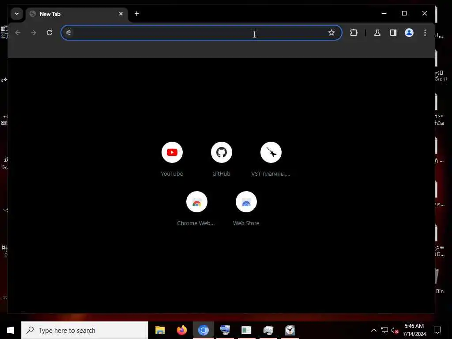
Task: Open the GitHub shortcut
Action: [222, 152]
